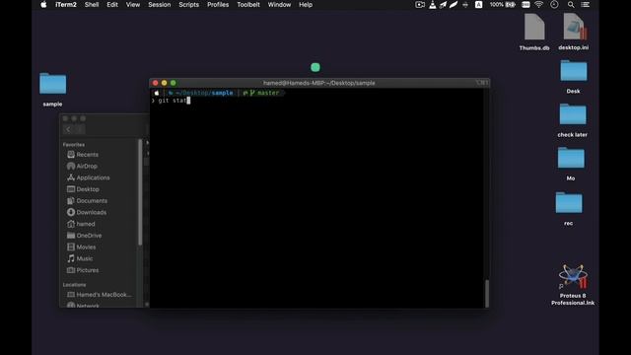
Task: Click the battery status indicator
Action: click(503, 5)
